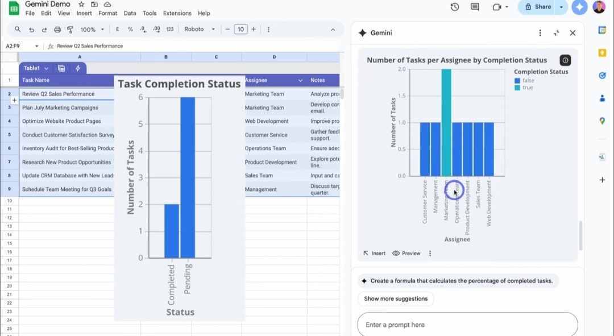Click the table view icon beside Table1
This screenshot has height=336, width=614.
(x=61, y=68)
